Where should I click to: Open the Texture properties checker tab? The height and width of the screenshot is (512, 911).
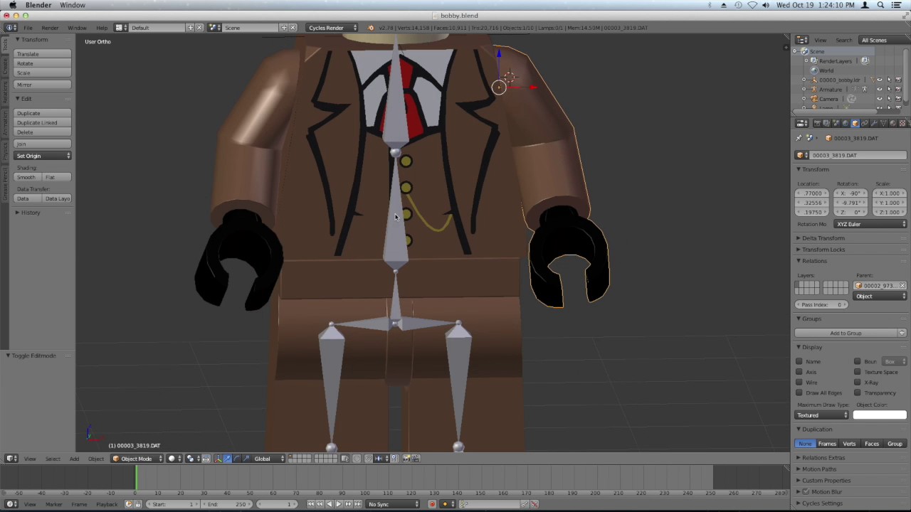[x=902, y=123]
